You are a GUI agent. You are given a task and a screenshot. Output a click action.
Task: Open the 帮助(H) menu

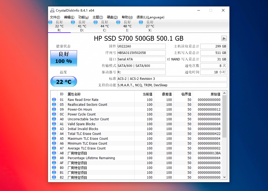tap(127, 17)
